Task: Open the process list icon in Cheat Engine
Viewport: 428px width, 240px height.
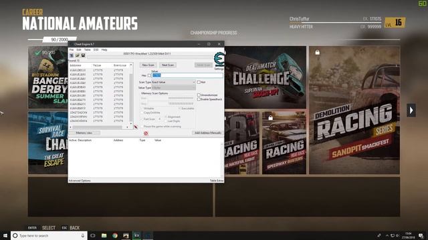Action: click(72, 55)
